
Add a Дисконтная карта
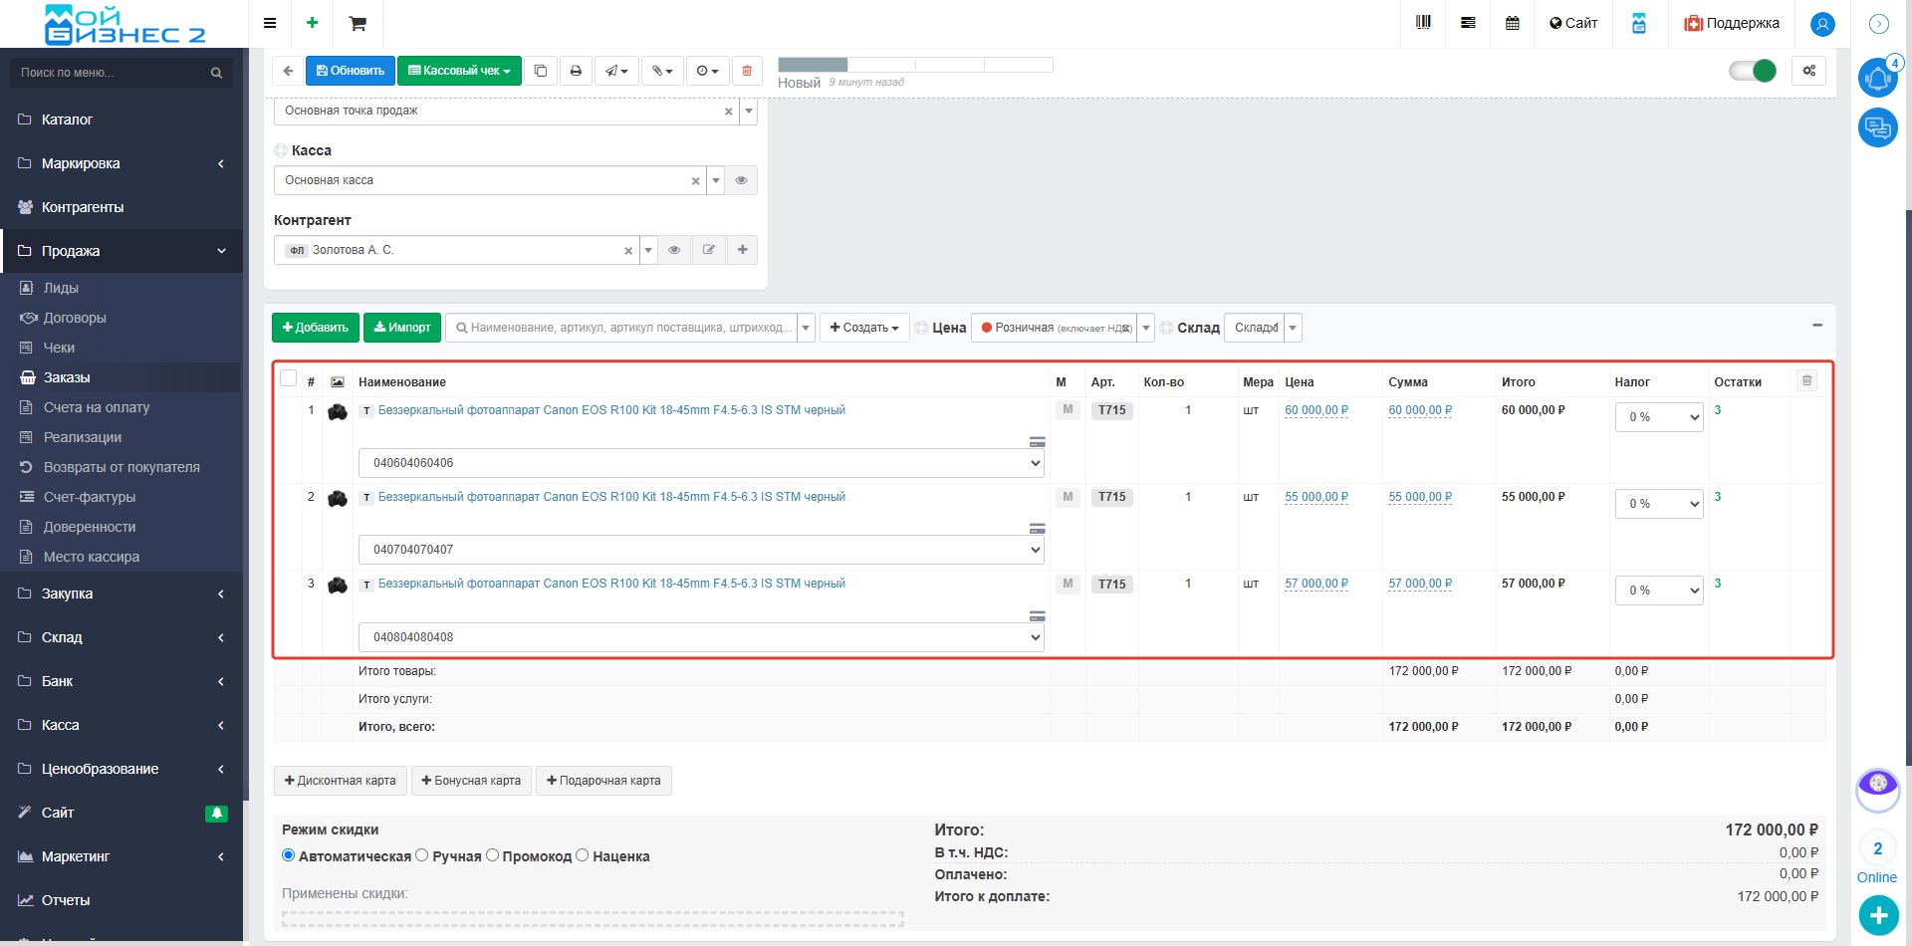point(340,781)
